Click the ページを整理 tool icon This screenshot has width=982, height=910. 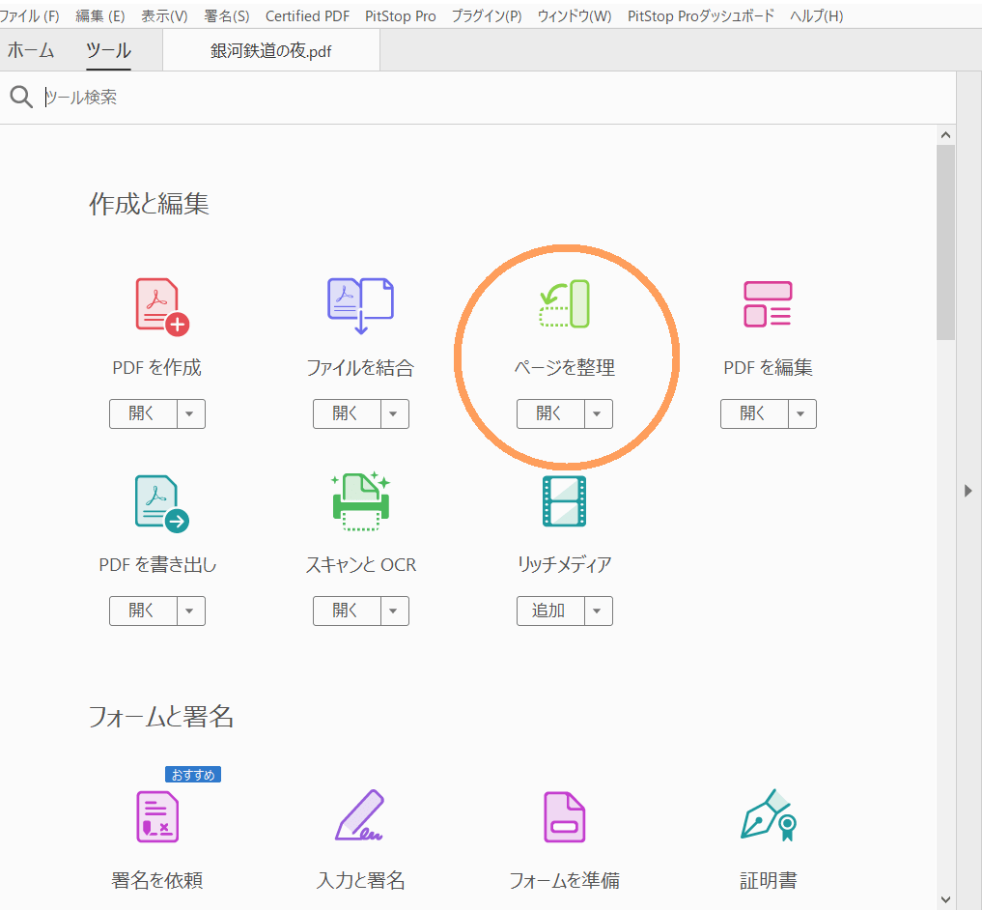point(564,304)
